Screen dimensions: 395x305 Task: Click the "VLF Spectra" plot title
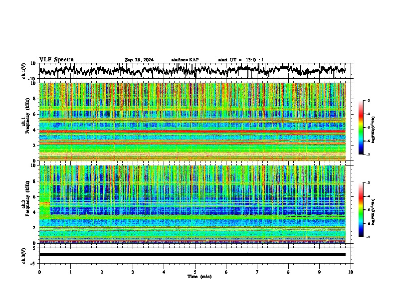[56, 60]
